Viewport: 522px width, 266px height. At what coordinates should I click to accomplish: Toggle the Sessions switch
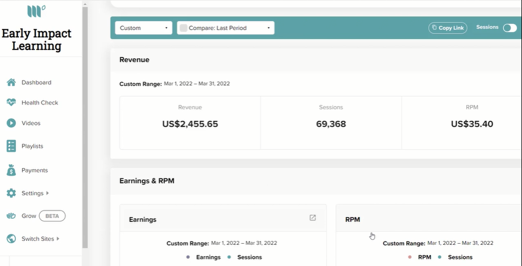509,28
